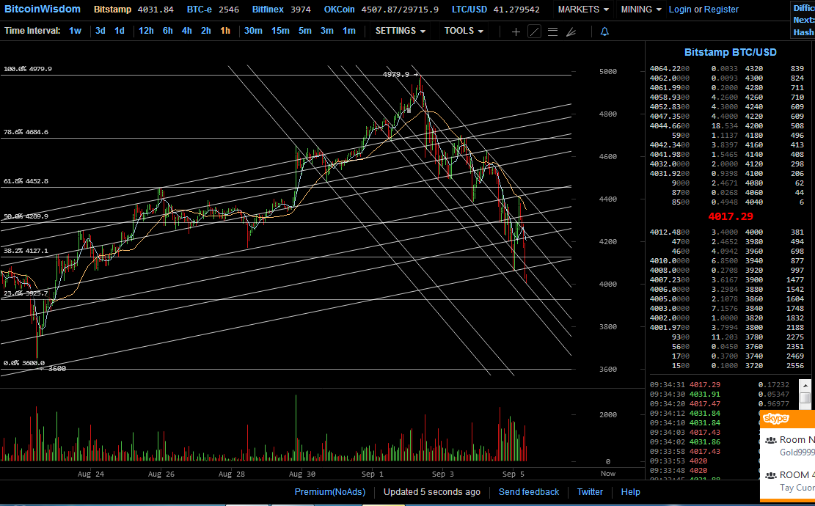Switch time interval to 1d
The image size is (815, 506).
120,31
